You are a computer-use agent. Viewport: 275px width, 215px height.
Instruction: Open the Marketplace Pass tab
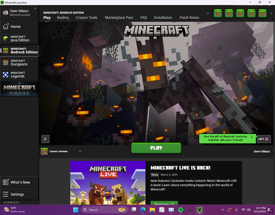pos(119,18)
